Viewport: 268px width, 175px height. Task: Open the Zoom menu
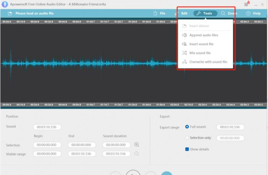(229, 13)
